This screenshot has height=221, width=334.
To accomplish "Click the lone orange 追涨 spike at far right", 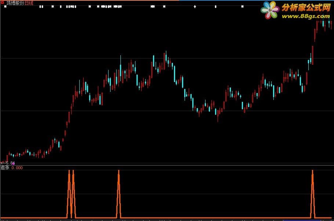I will 312,194.
